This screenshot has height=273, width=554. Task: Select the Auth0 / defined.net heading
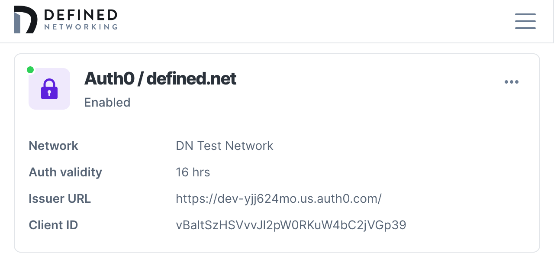click(x=160, y=79)
